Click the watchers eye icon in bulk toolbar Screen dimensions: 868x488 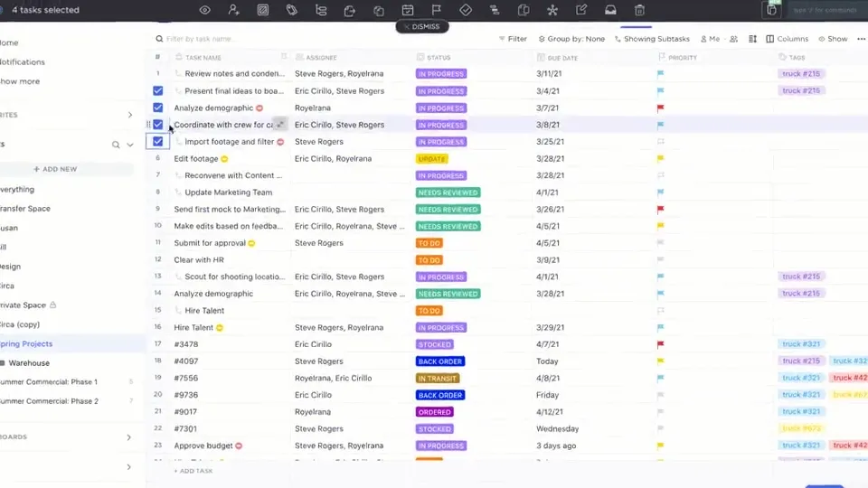[205, 10]
